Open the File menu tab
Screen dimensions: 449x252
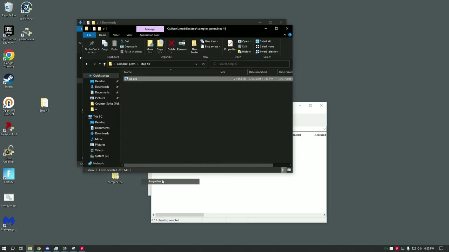[x=89, y=35]
